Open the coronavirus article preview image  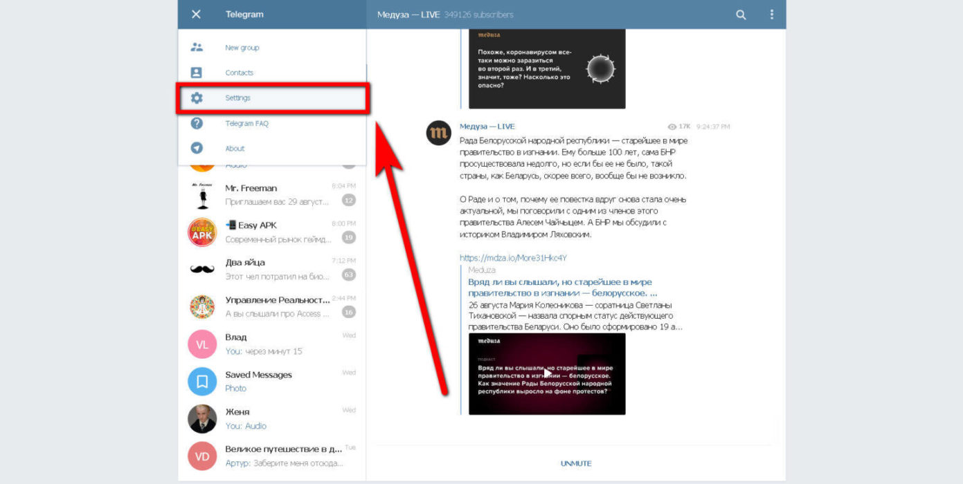(x=547, y=69)
